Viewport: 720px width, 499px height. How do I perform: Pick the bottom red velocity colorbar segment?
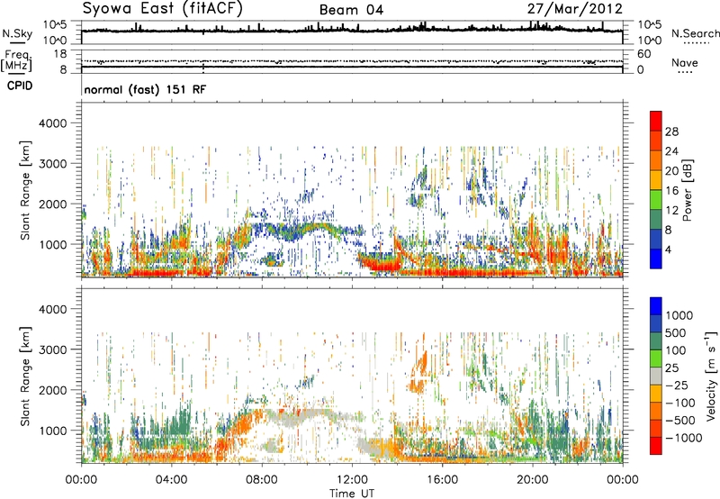pos(656,446)
